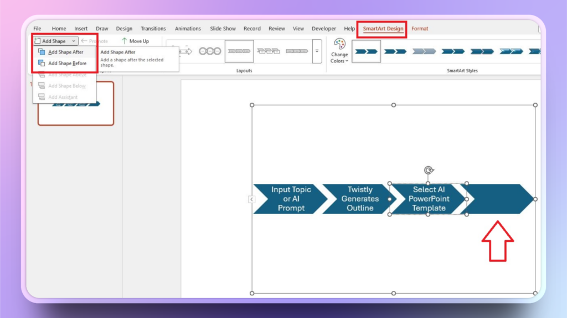Choose Add Shape Before from dropdown
Screen dimensions: 567x318
(x=67, y=63)
